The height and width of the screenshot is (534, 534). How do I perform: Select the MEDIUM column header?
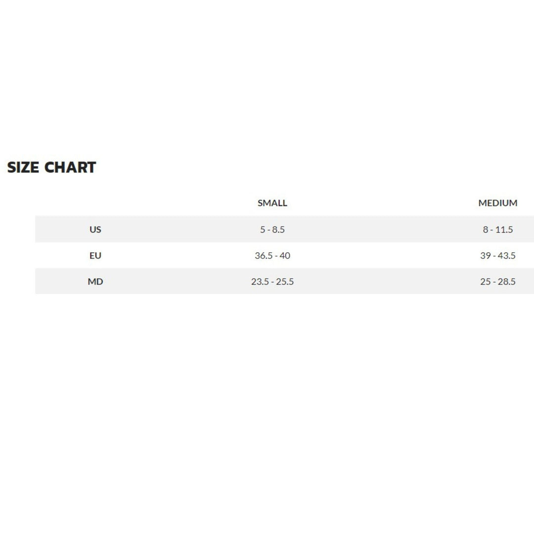(497, 203)
